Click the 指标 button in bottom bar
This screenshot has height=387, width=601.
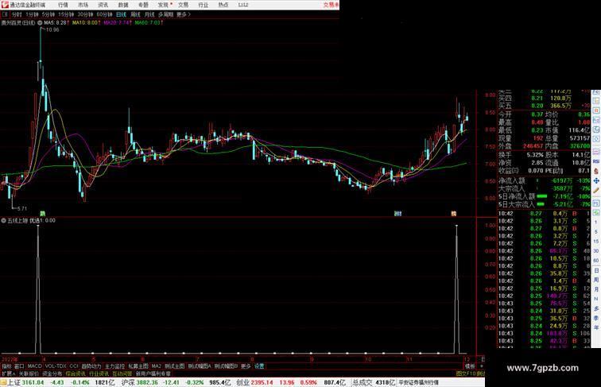[6, 366]
